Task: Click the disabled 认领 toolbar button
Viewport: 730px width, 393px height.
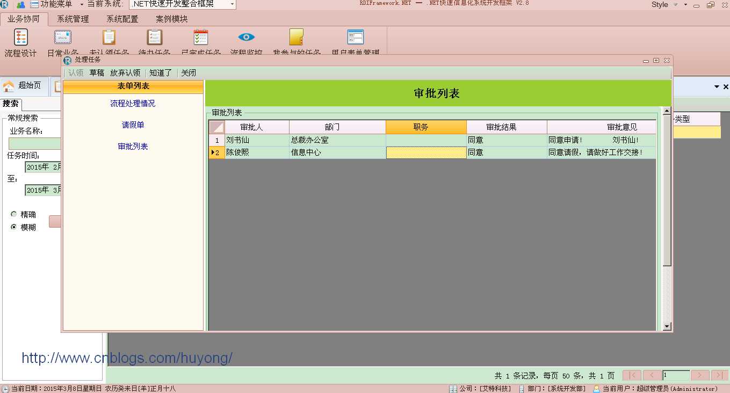Action: tap(76, 73)
